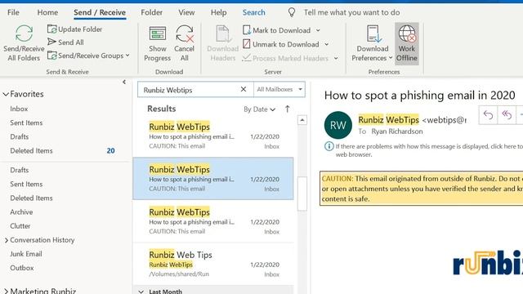Open the Outbox folder
Image resolution: width=523 pixels, height=294 pixels.
(x=22, y=269)
